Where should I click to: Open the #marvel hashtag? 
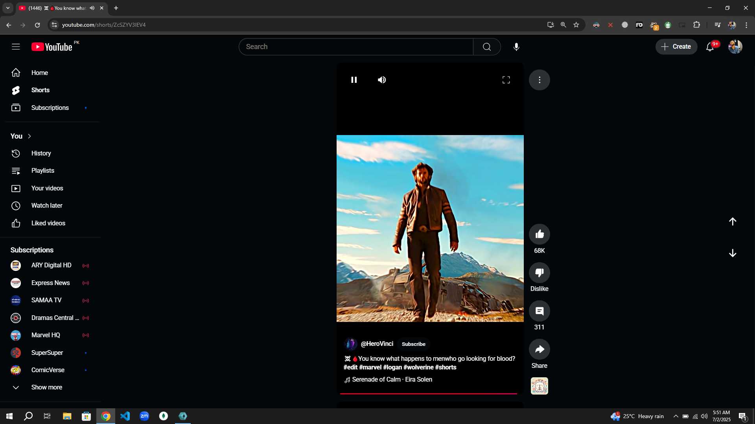pyautogui.click(x=370, y=367)
